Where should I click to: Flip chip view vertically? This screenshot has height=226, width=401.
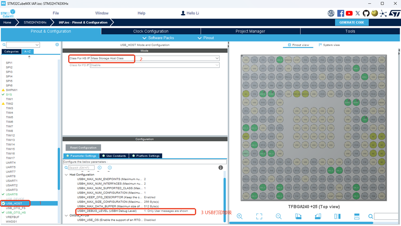pos(357,216)
